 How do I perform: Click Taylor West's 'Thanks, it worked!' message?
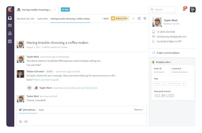tap(36, 100)
